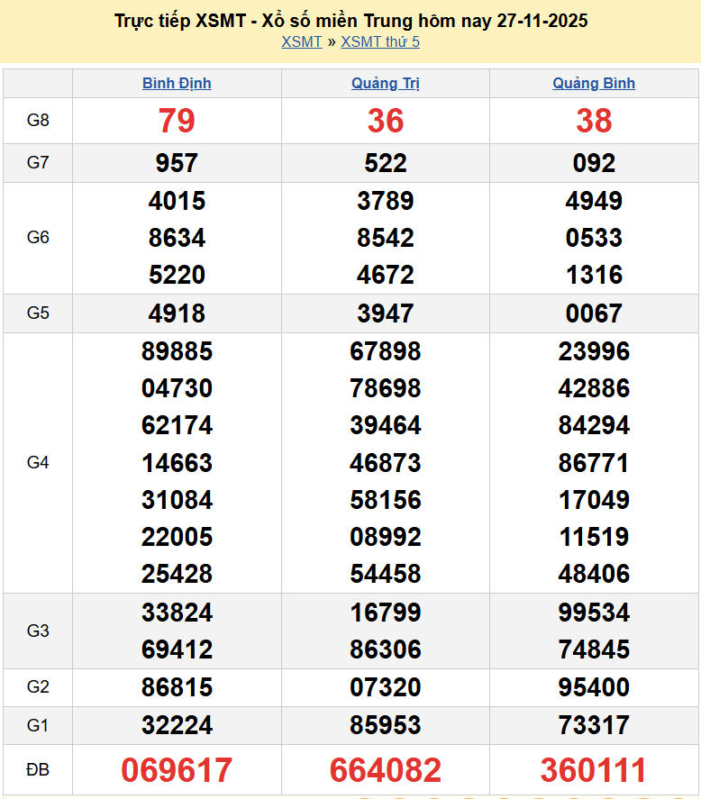Image resolution: width=701 pixels, height=799 pixels.
Task: Open the Quảng Bình province link
Action: tap(594, 83)
